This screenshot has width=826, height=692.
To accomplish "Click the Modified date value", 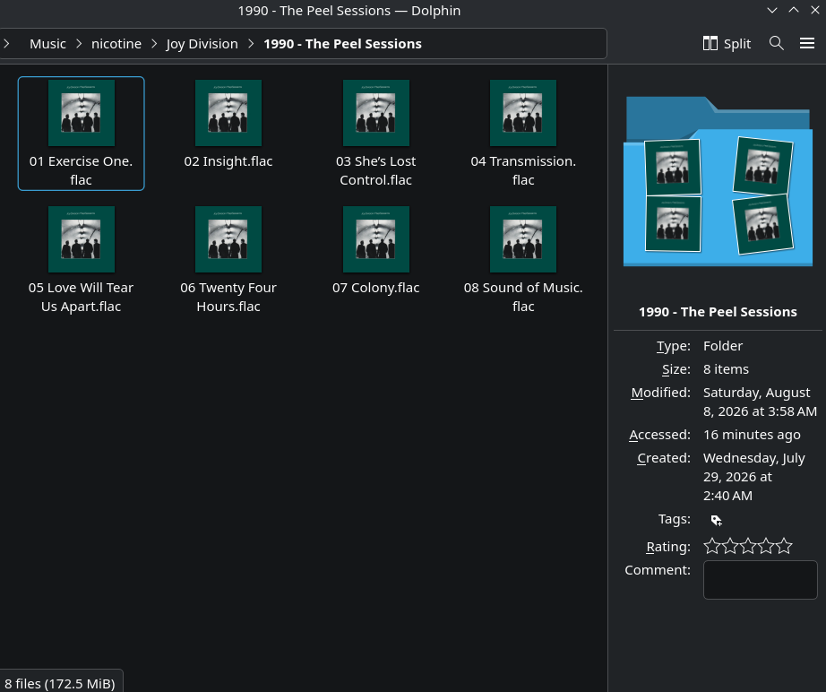I will pos(760,402).
